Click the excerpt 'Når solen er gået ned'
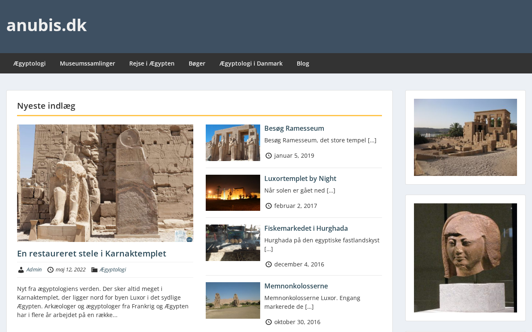Screen dimensions: 532x332 (x=300, y=190)
